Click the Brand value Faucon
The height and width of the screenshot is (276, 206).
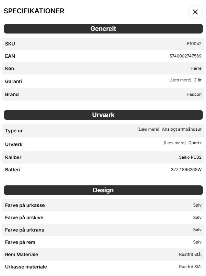click(194, 94)
